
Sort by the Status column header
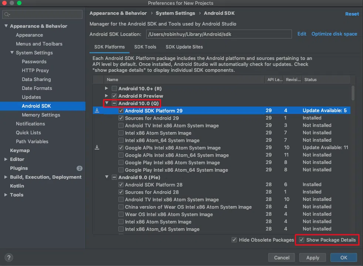[x=326, y=80]
